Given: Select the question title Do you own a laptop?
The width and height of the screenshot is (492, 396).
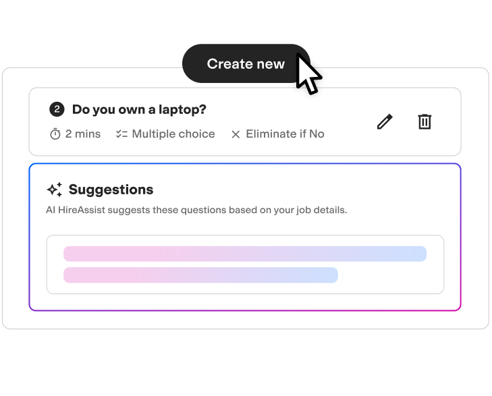Looking at the screenshot, I should pos(139,109).
